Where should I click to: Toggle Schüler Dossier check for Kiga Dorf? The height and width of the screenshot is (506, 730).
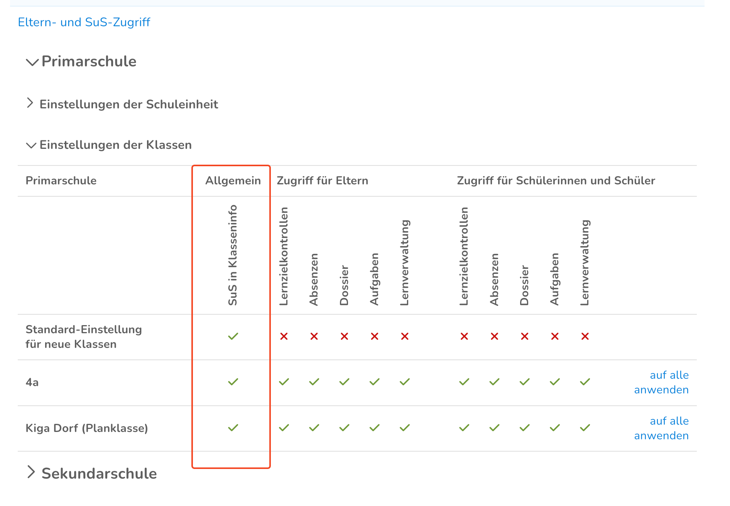click(525, 428)
